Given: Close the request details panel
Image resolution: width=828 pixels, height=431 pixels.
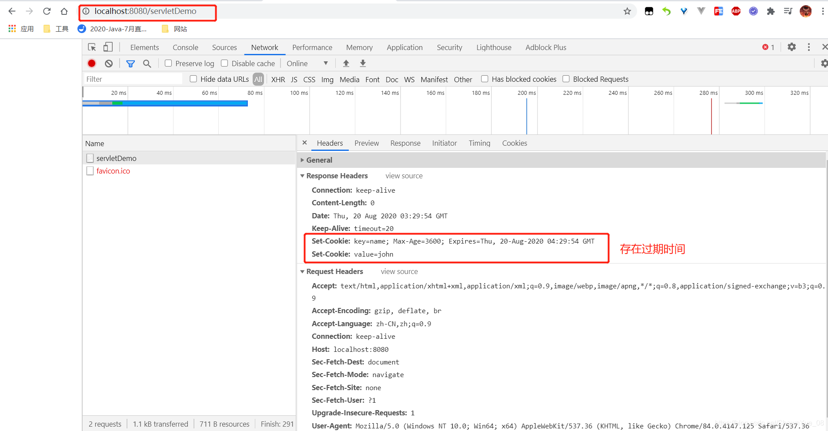Looking at the screenshot, I should 304,143.
